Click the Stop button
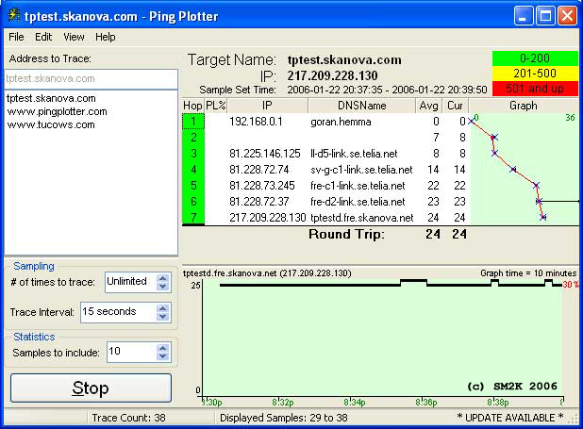 (x=92, y=388)
